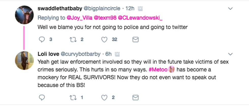The width and height of the screenshot is (249, 106).
Task: Reply to Loli love's tweet
Action: click(x=42, y=98)
